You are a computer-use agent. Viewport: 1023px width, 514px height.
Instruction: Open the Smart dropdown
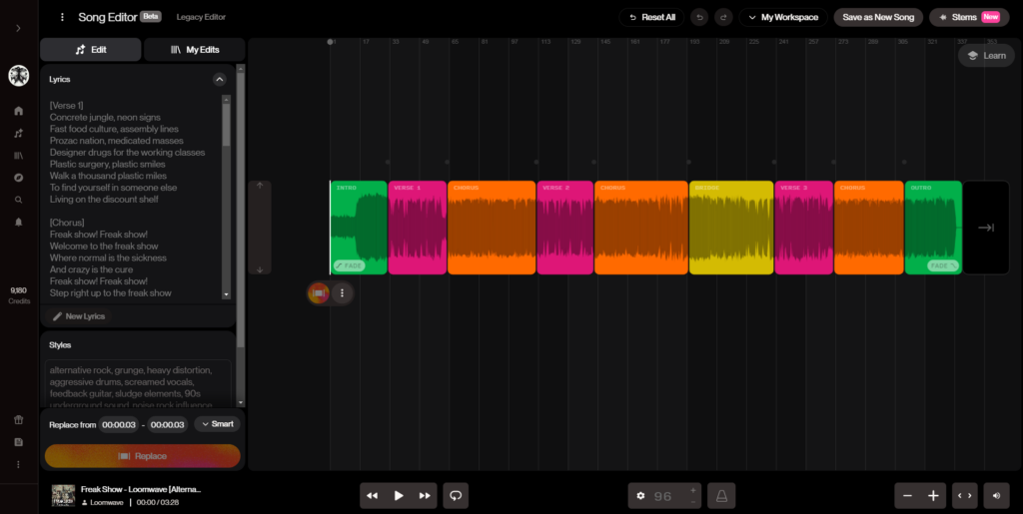click(x=217, y=424)
